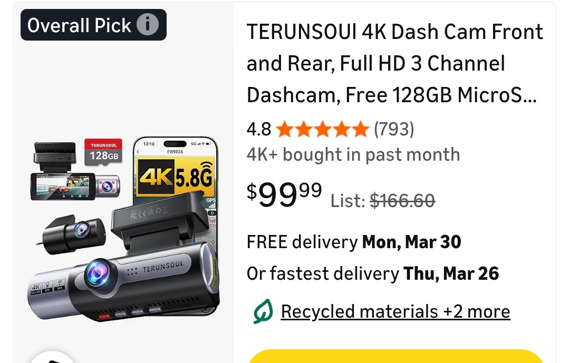Click the red 128GB memory card image
Image resolution: width=569 pixels, height=363 pixels.
coord(103,152)
